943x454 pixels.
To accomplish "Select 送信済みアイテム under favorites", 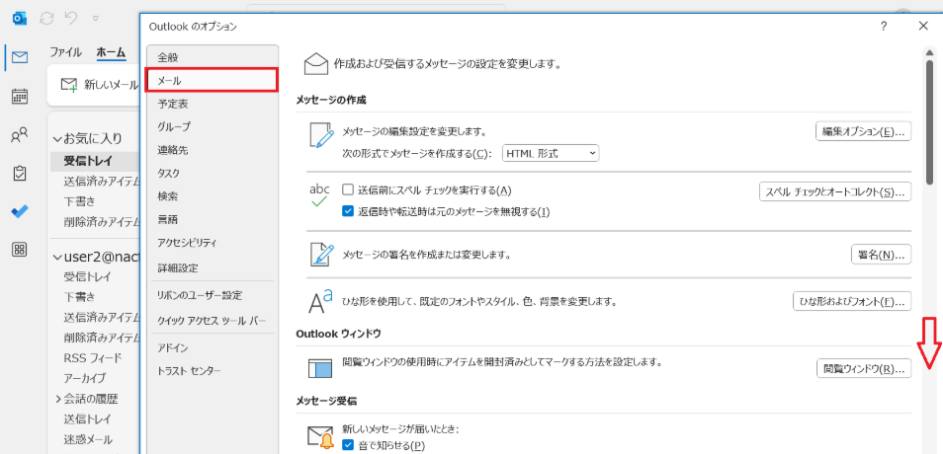I will (101, 181).
